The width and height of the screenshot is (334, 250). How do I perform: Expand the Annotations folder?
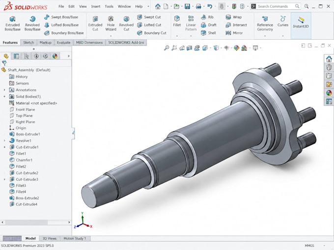(x=4, y=90)
